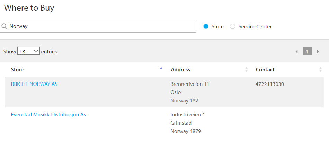Viewport: 329px width, 143px height.
Task: Click the Contact column header text
Action: (265, 69)
